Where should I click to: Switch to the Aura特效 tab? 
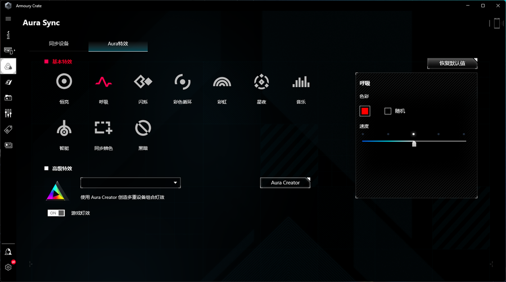click(x=118, y=44)
